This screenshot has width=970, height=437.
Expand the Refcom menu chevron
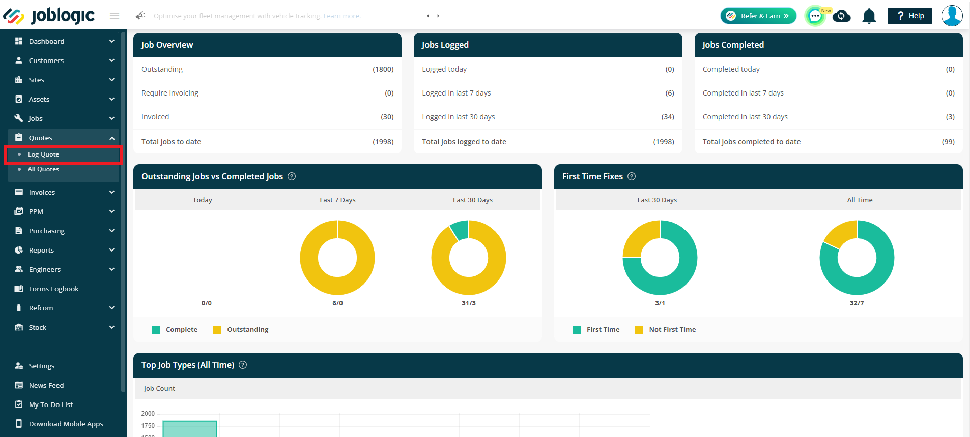tap(112, 308)
